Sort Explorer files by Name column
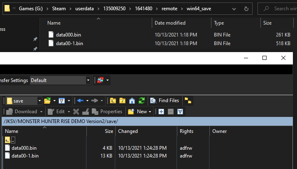Viewport: 297px width, 169px height. 54,23
